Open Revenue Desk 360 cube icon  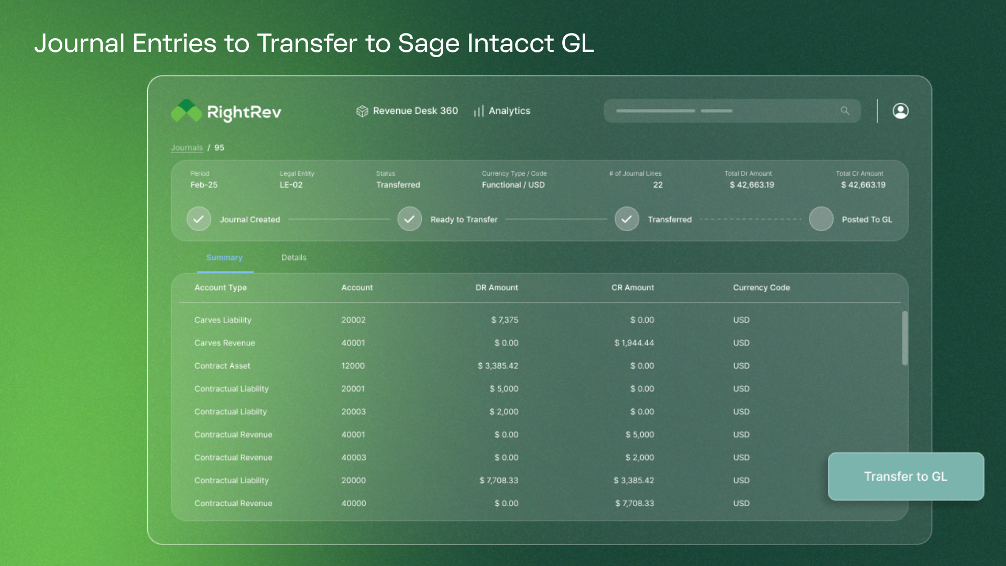coord(362,111)
